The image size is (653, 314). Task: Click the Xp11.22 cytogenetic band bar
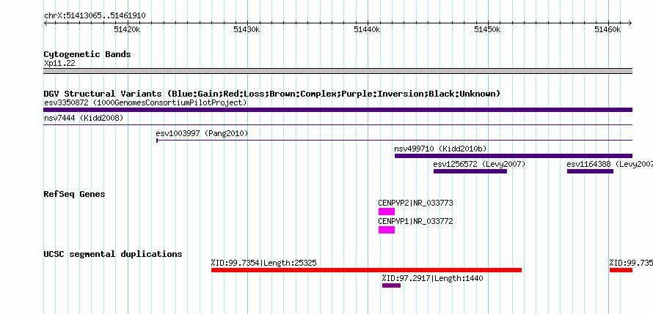pos(338,71)
